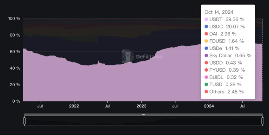Image resolution: width=269 pixels, height=135 pixels.
Task: Click the 'DAI 2.96 %' tooltip row
Action: [220, 34]
